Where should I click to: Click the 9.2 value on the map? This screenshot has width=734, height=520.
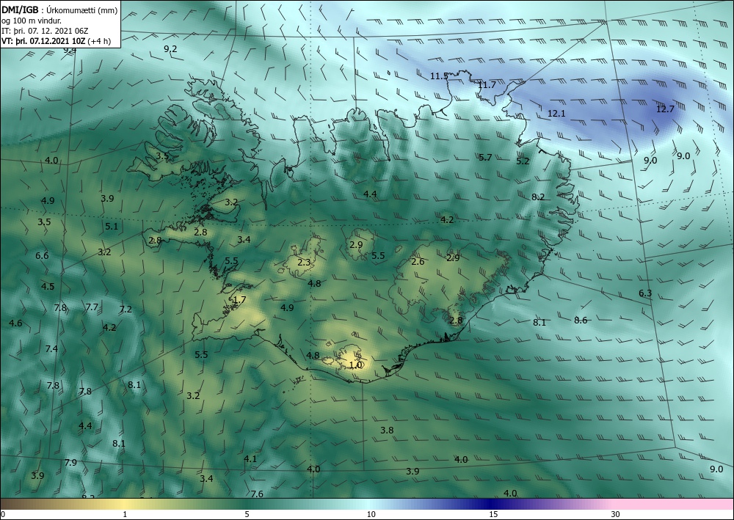(170, 48)
